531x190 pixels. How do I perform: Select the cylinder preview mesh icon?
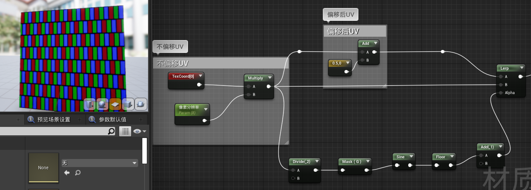(90, 104)
